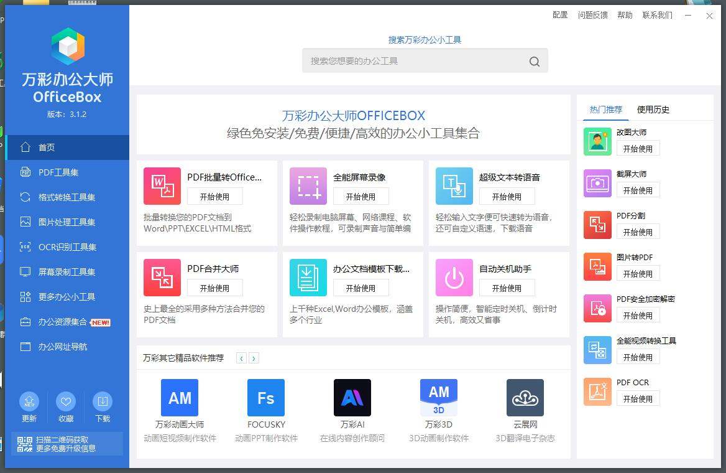Open the 超级文本转语音 tool icon

point(454,186)
